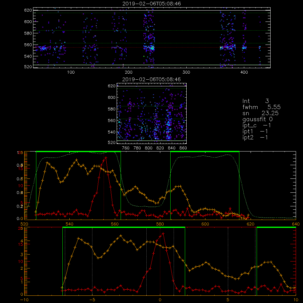
Task: Click the timestamp title above the wide top image
Action: 152,4
